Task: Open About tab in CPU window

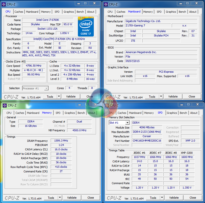Action: pos(91,12)
